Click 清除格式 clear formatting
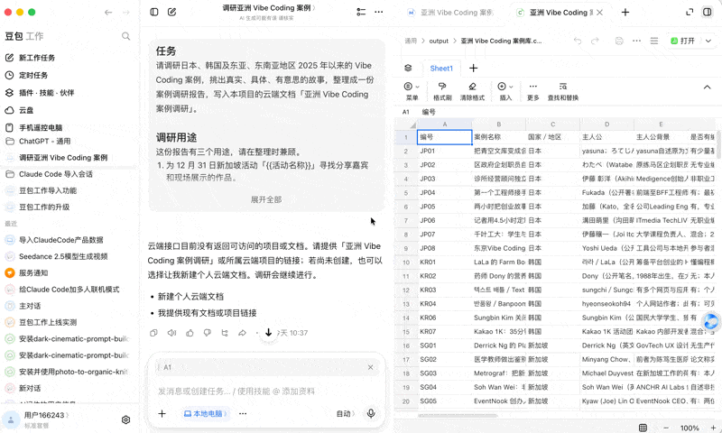The image size is (722, 433). coord(472,91)
